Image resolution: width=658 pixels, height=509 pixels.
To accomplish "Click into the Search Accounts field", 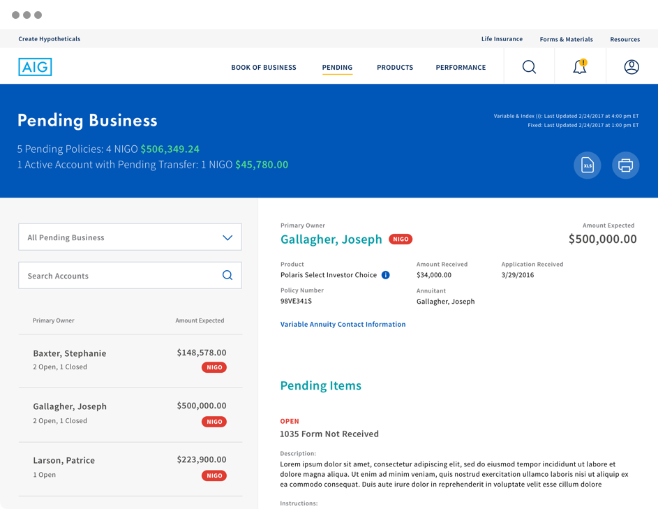I will 119,276.
